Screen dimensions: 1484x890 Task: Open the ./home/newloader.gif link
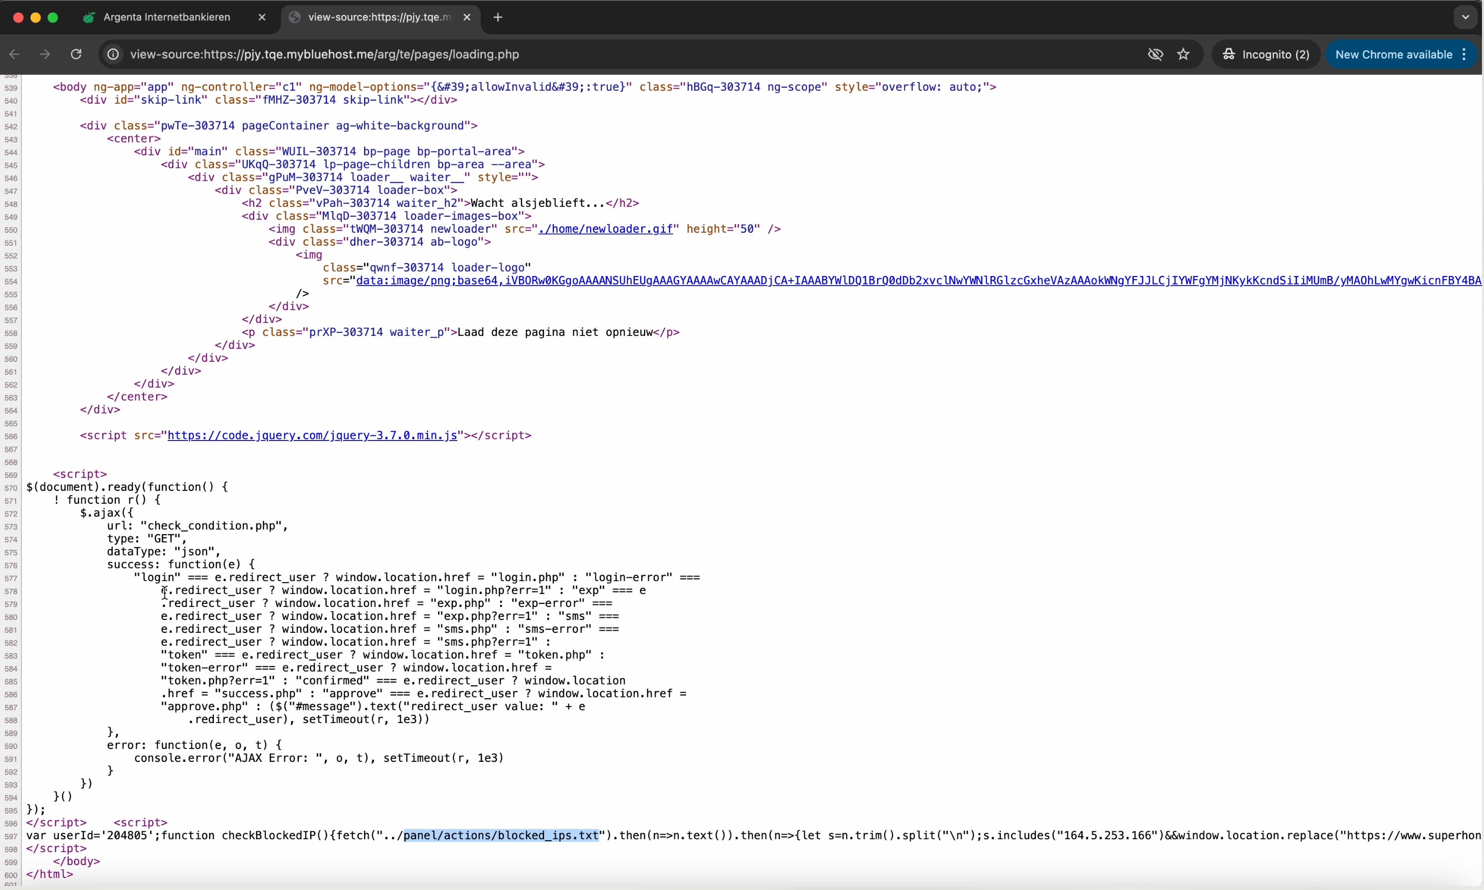click(x=605, y=229)
